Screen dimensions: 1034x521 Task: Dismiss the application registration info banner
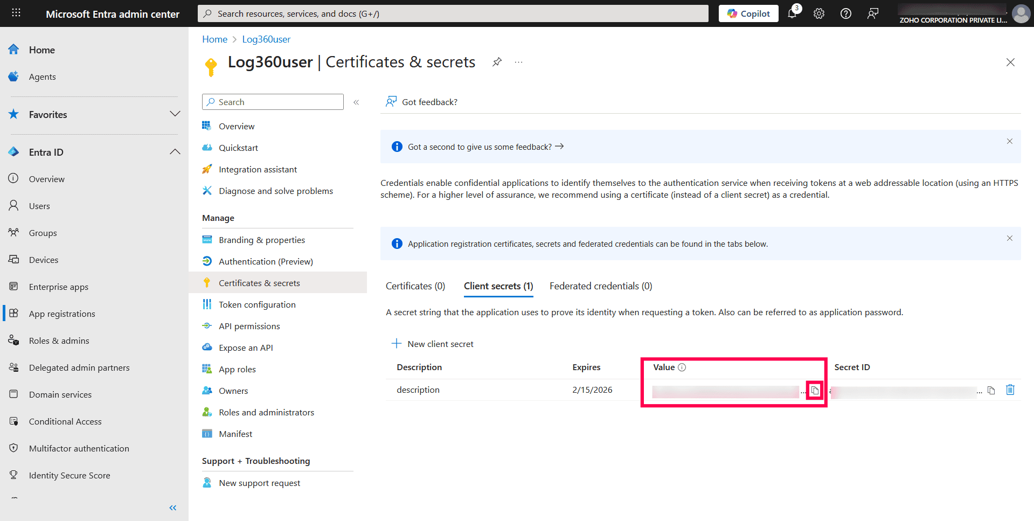1009,238
